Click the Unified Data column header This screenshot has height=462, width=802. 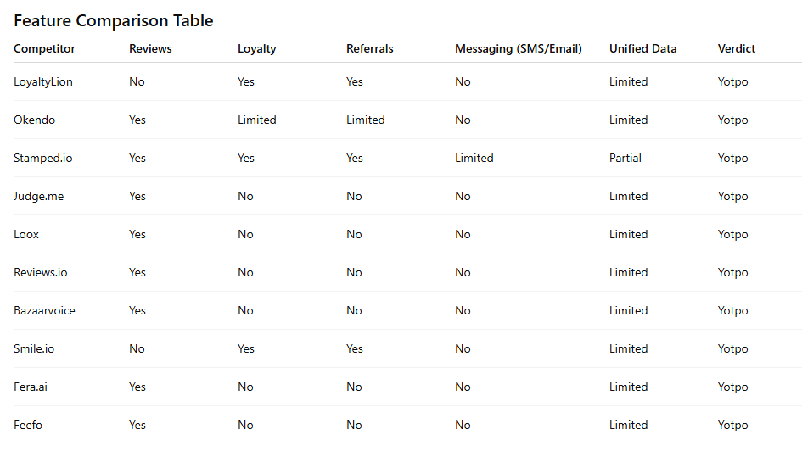coord(643,48)
